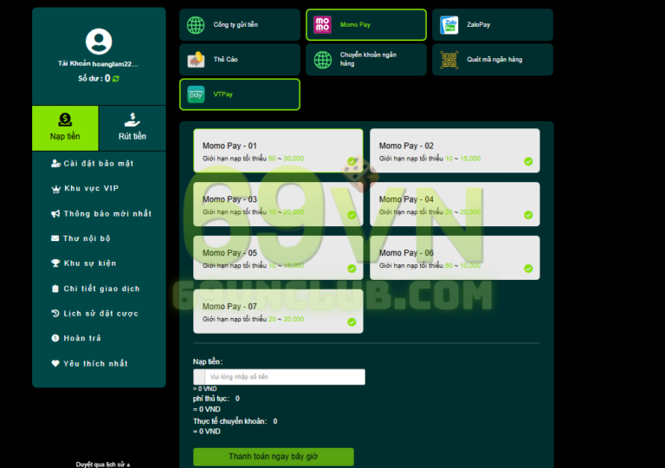Click the user profile avatar icon
This screenshot has width=665, height=468.
(99, 41)
